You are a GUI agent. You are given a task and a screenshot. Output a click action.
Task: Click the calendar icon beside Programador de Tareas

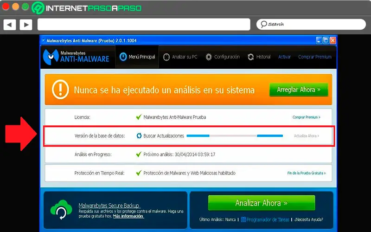[243, 219]
